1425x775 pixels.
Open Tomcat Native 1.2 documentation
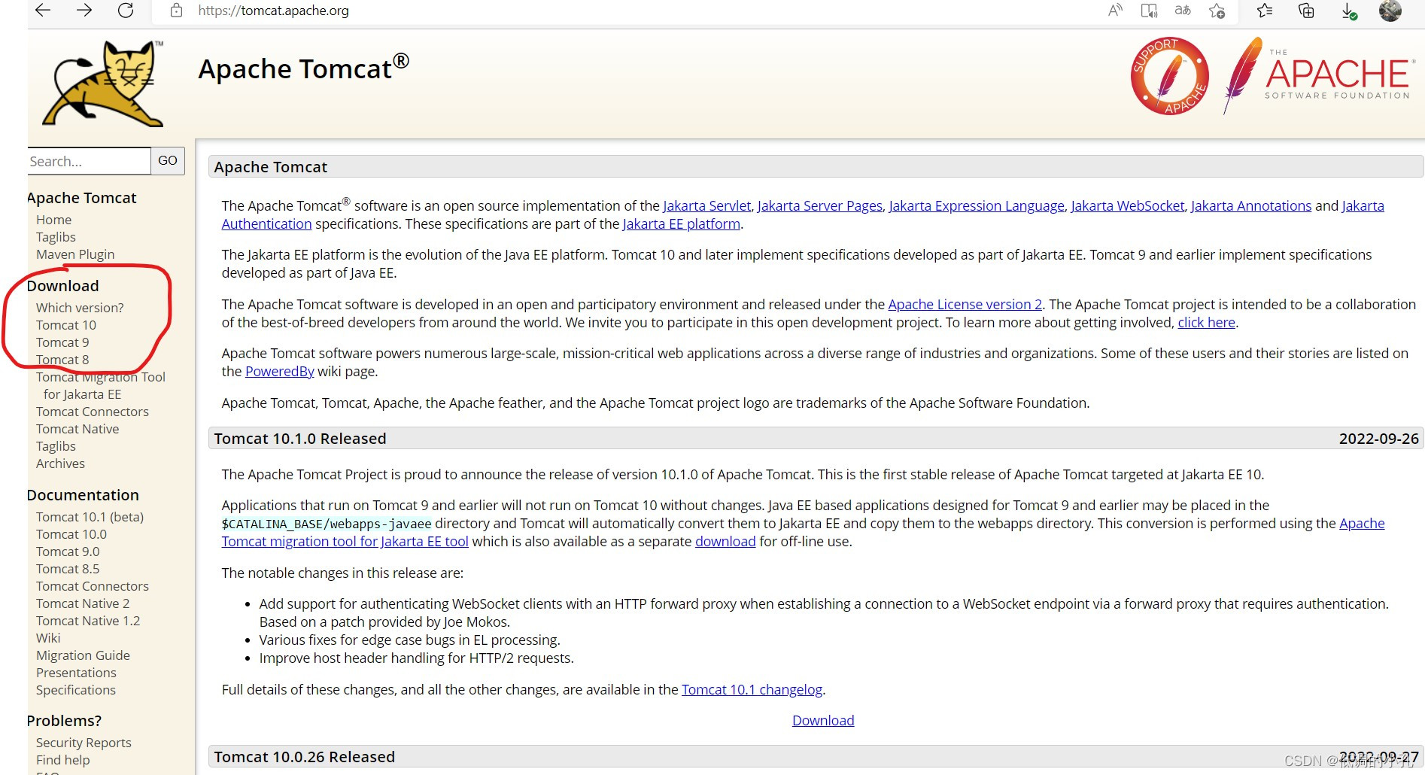[88, 621]
